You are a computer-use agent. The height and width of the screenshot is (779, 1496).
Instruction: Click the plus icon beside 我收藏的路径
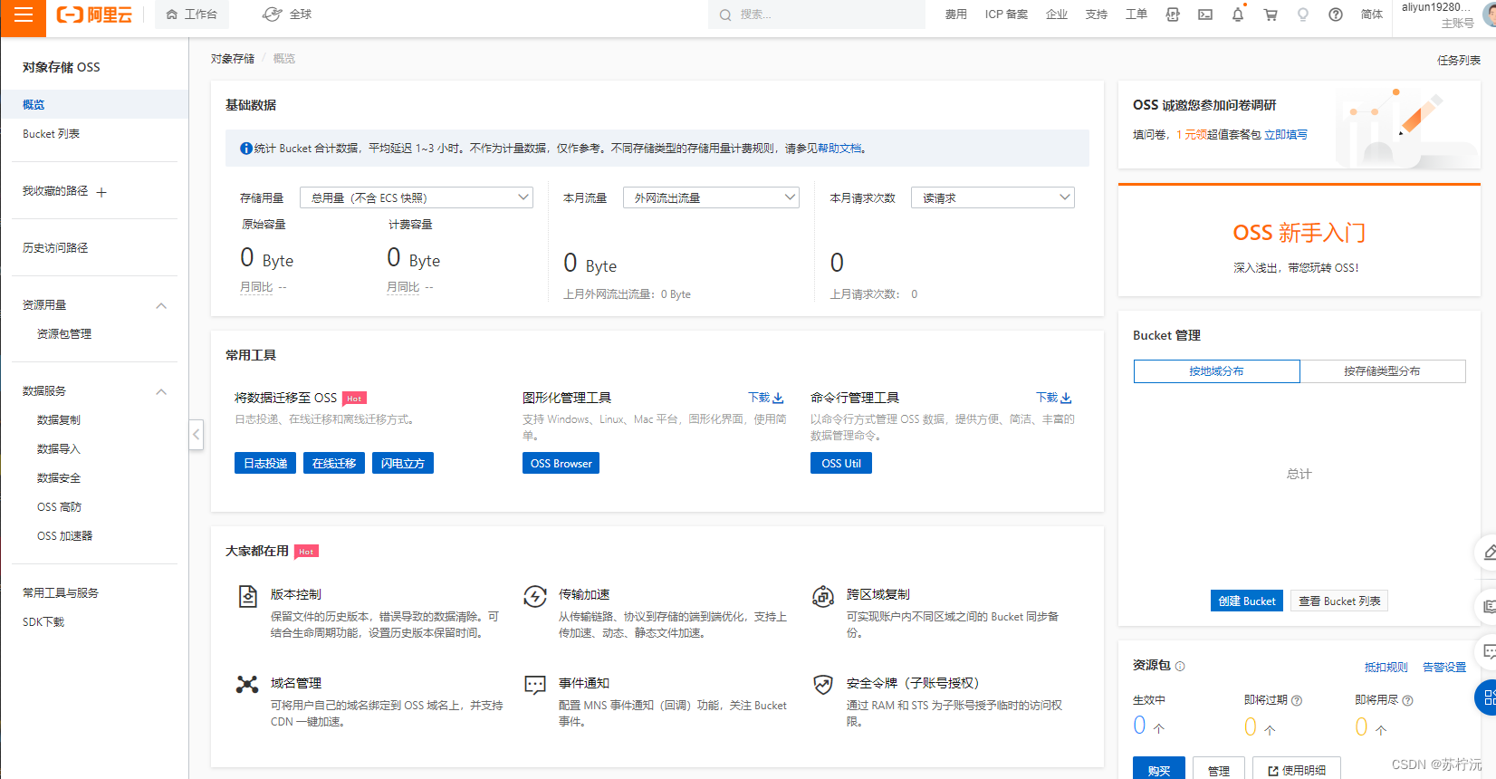coord(101,192)
